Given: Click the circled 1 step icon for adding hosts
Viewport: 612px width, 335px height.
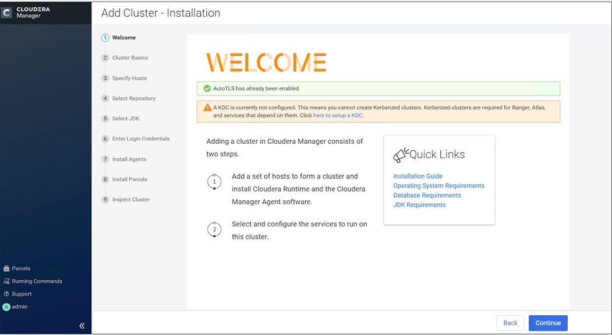Looking at the screenshot, I should (214, 181).
